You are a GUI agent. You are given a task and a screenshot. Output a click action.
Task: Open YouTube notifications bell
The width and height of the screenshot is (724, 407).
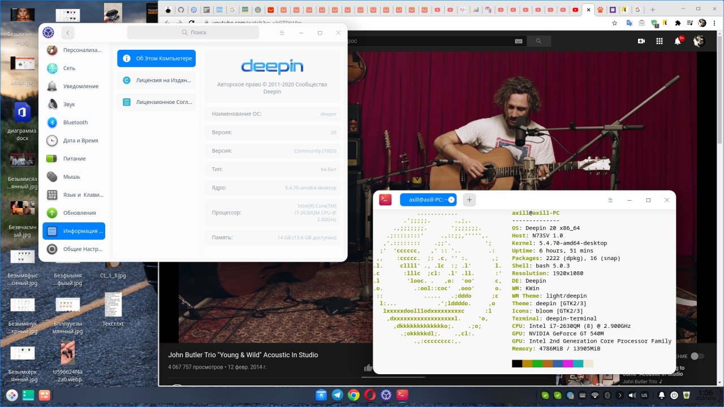point(678,41)
